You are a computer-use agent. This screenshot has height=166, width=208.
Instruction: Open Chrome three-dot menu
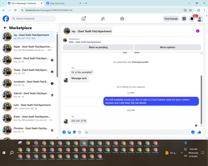[x=204, y=10]
